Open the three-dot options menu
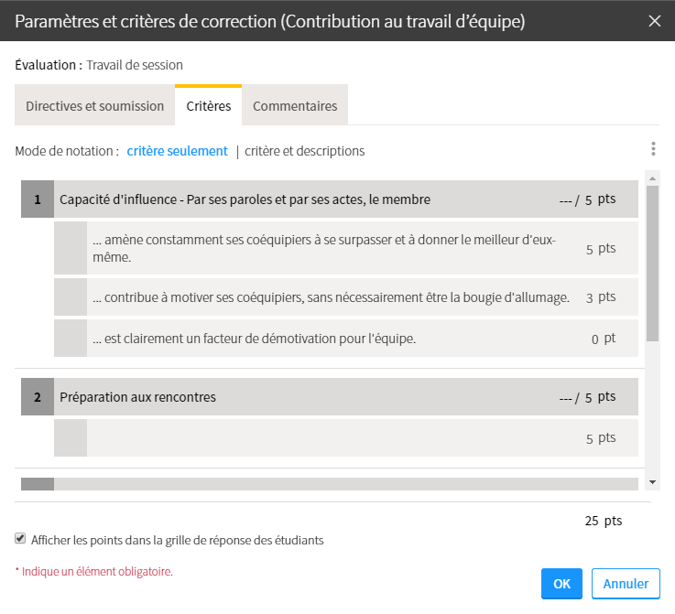Viewport: 675px width, 614px height. (653, 149)
